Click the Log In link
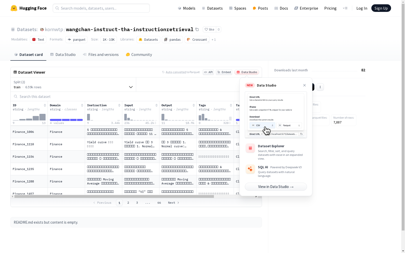 tap(362, 8)
